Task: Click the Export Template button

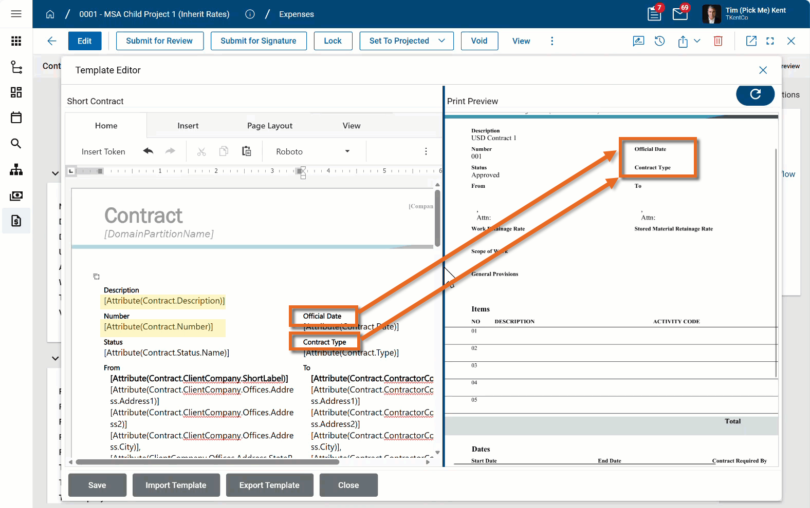Action: pyautogui.click(x=269, y=485)
